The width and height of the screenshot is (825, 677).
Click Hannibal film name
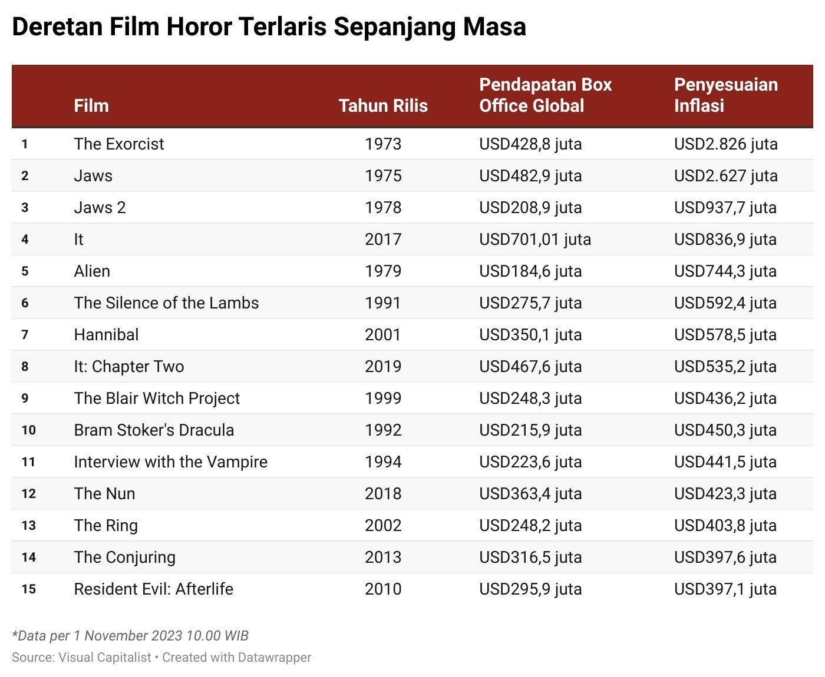[x=106, y=335]
